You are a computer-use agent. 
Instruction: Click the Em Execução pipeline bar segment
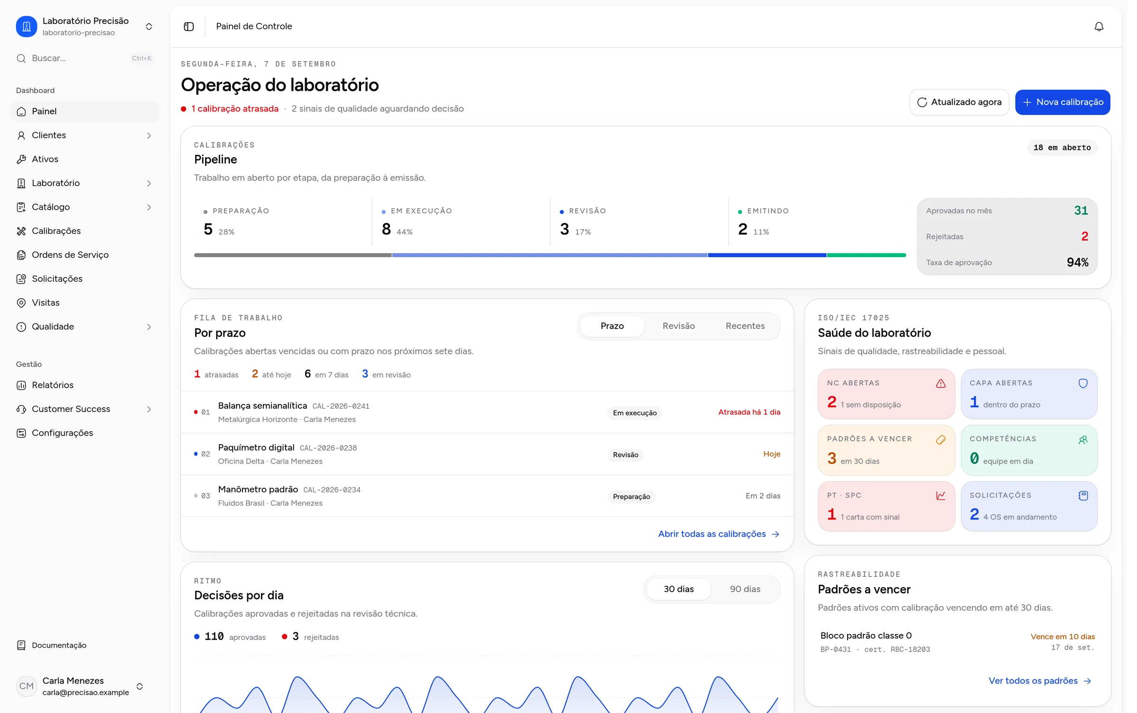tap(550, 255)
